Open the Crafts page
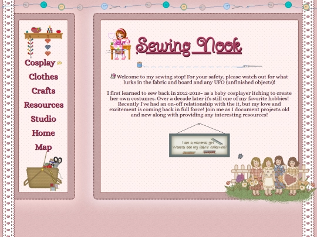This screenshot has width=317, height=237. pos(43,91)
